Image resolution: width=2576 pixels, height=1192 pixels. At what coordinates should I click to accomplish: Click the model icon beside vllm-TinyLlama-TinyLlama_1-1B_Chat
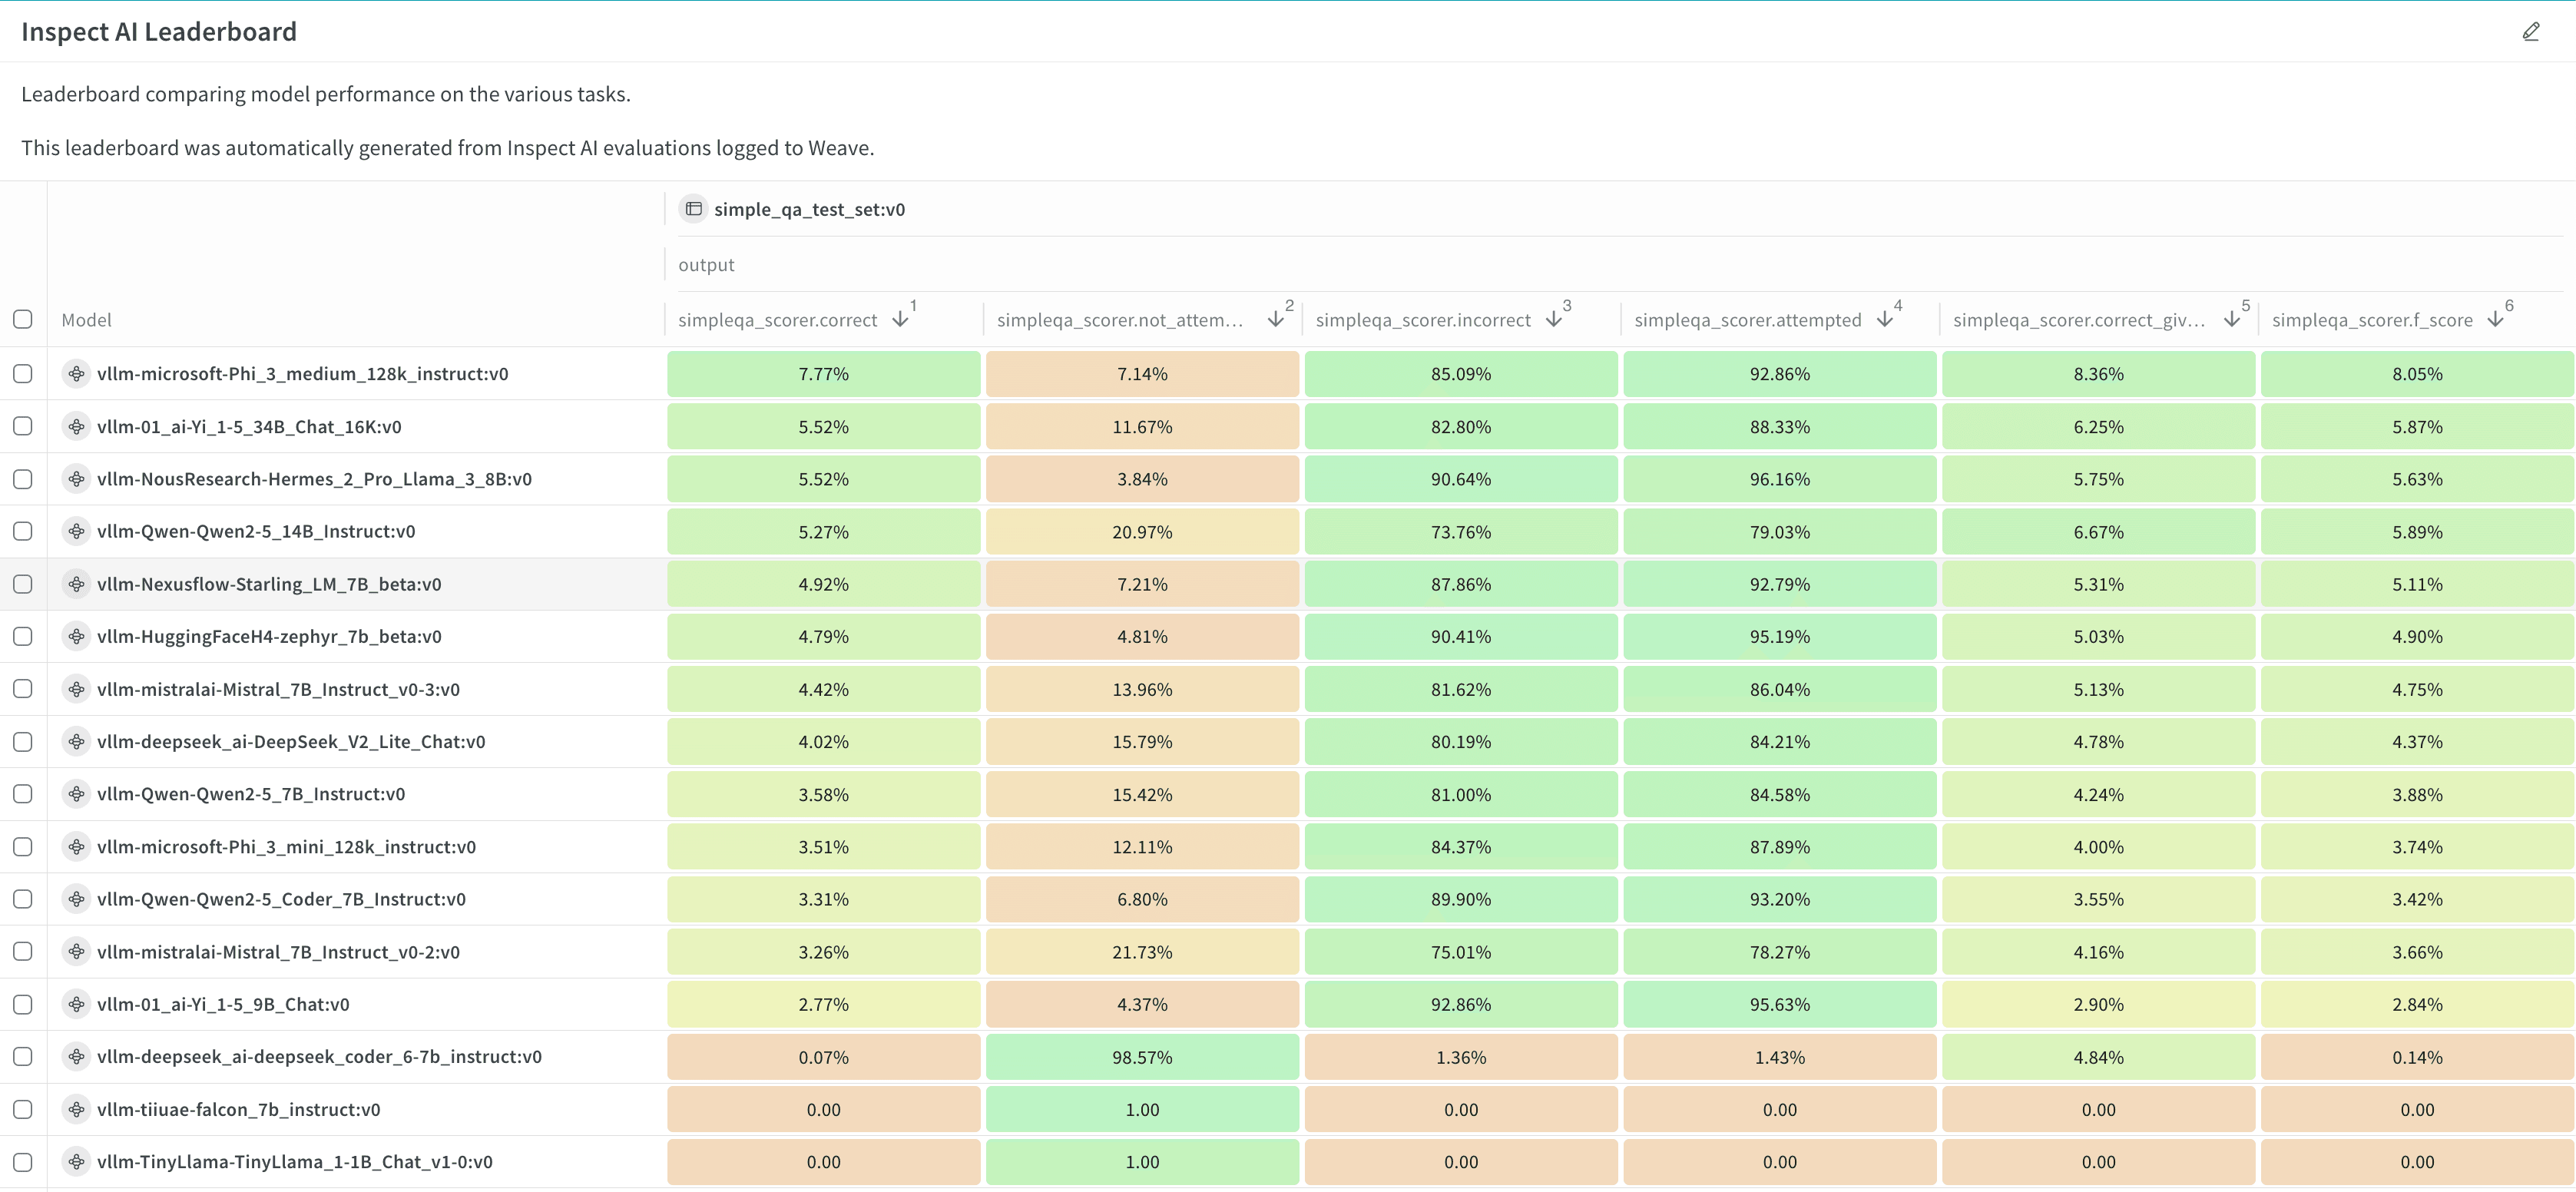[77, 1162]
